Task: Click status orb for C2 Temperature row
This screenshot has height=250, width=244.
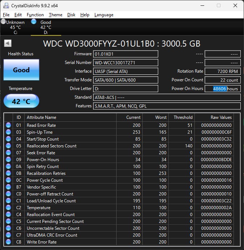Action: (8, 207)
